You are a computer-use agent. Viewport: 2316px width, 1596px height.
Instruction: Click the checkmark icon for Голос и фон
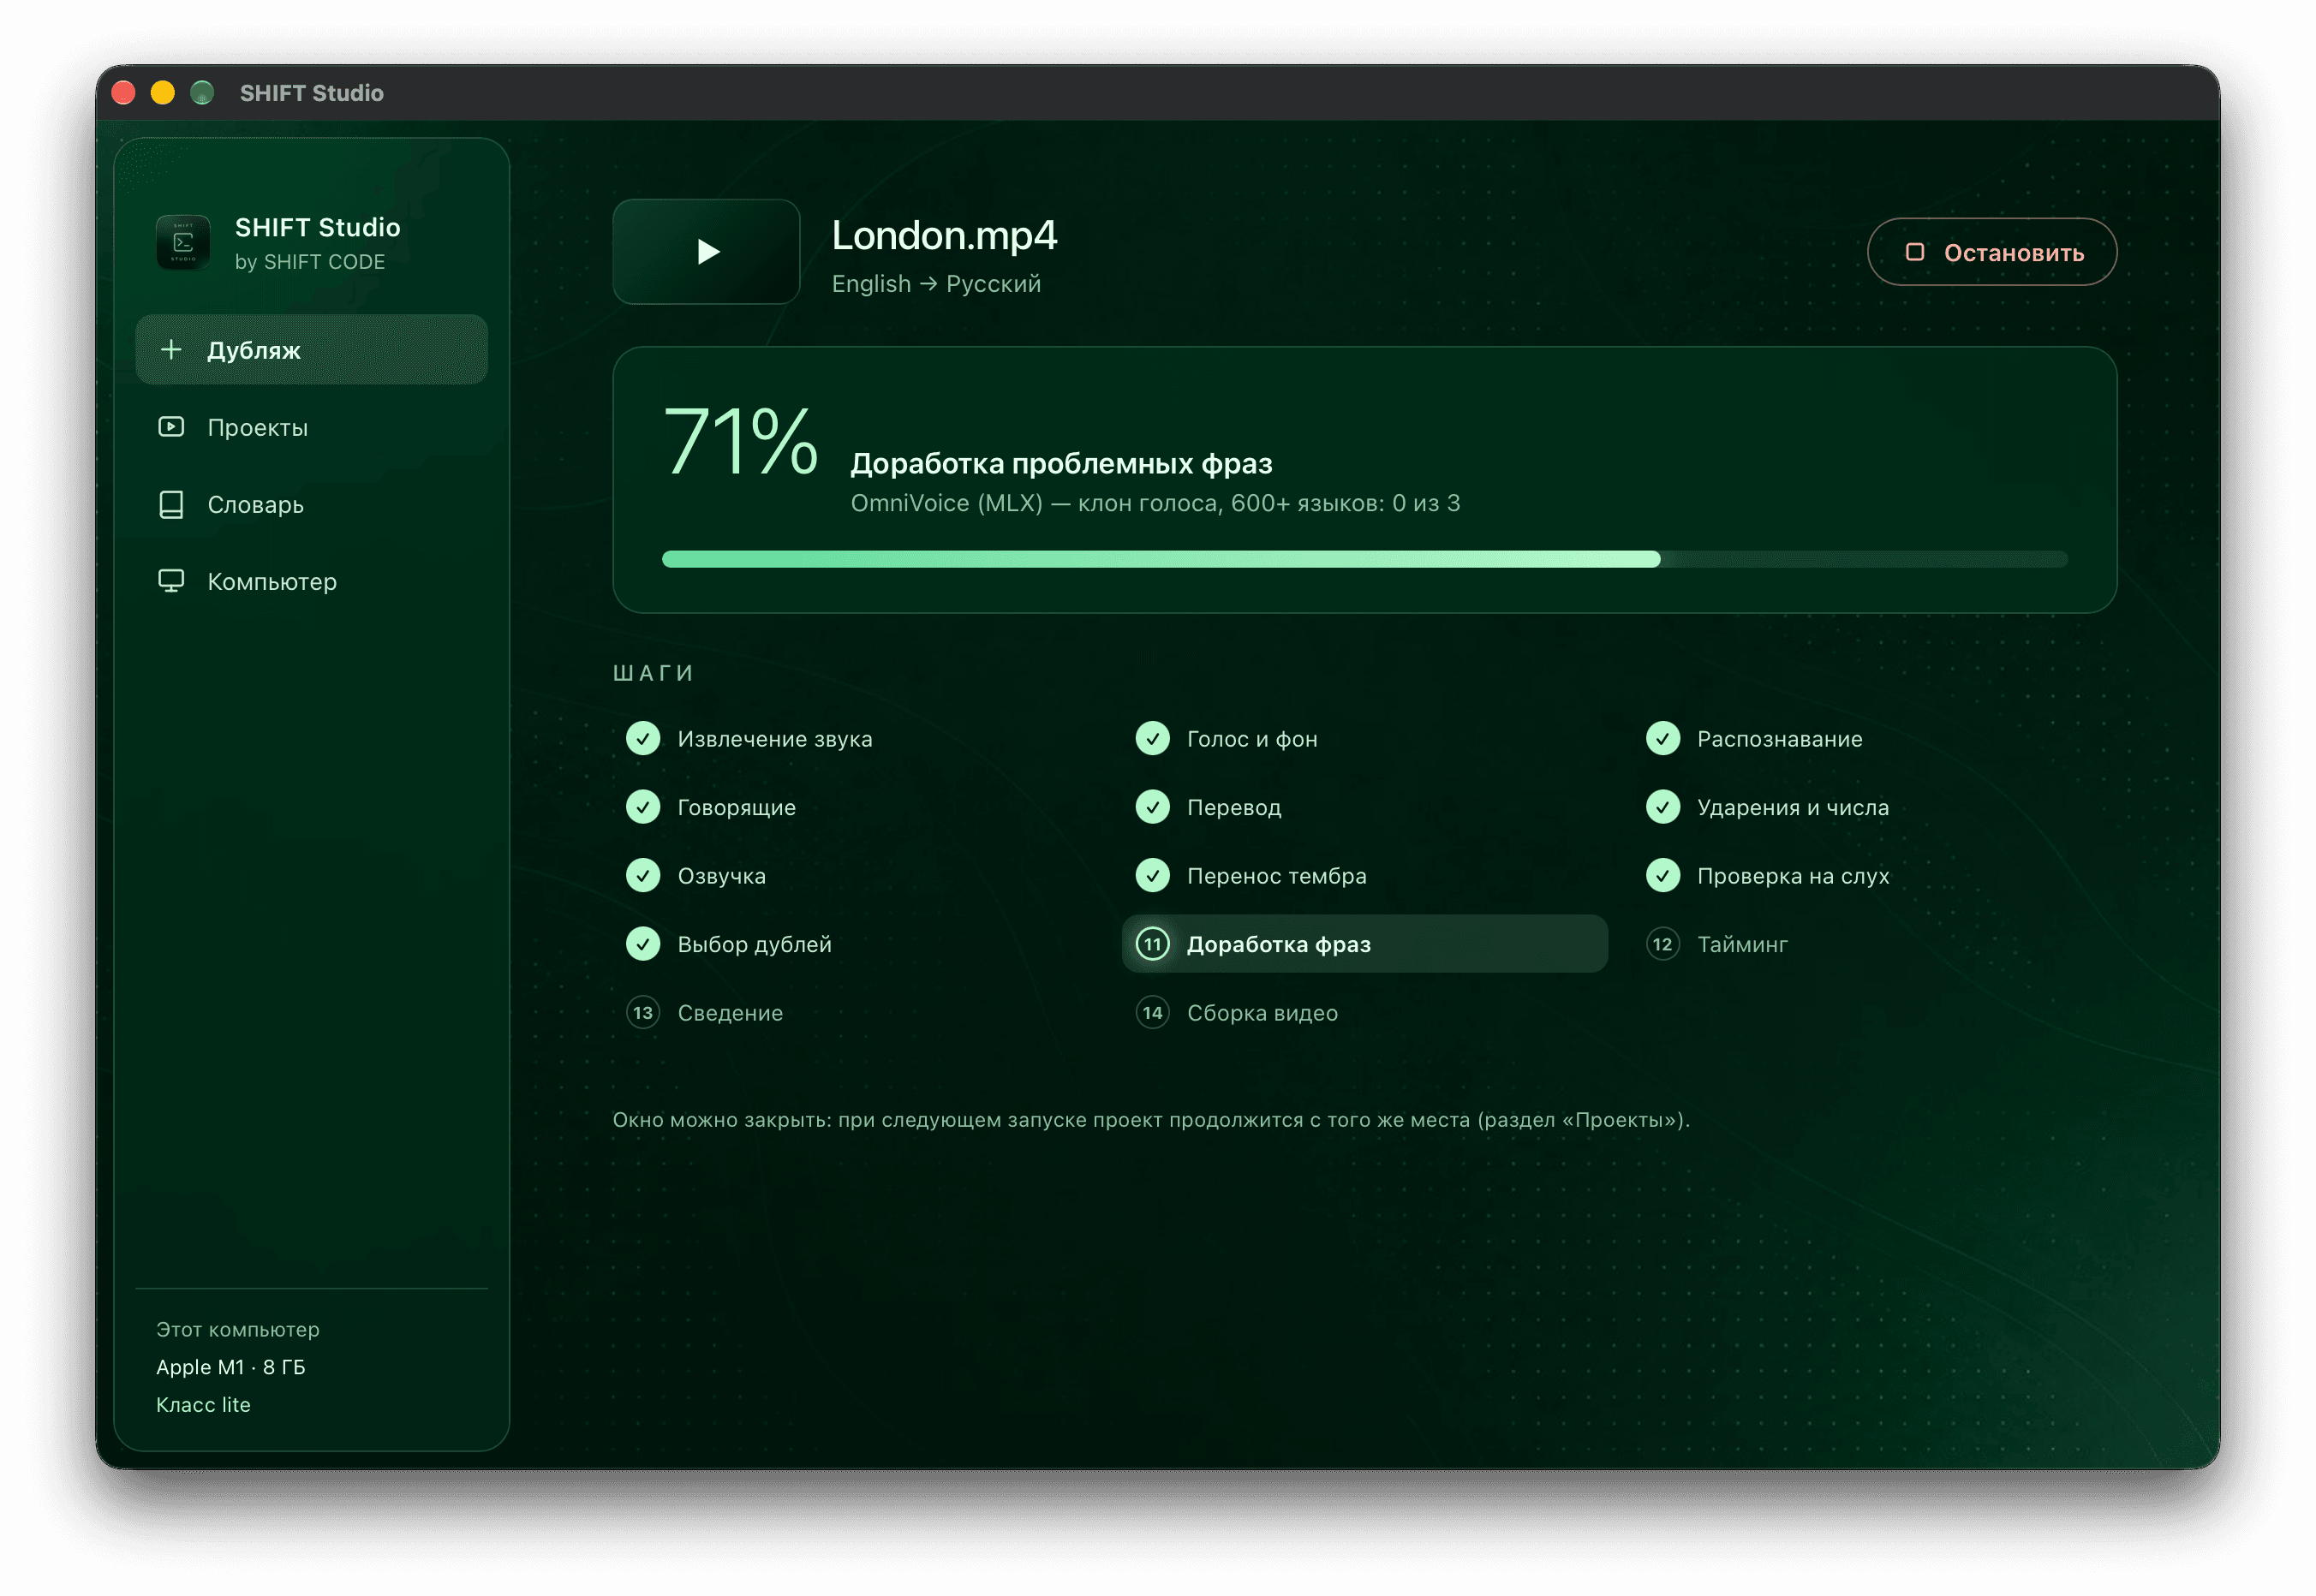pos(1153,739)
